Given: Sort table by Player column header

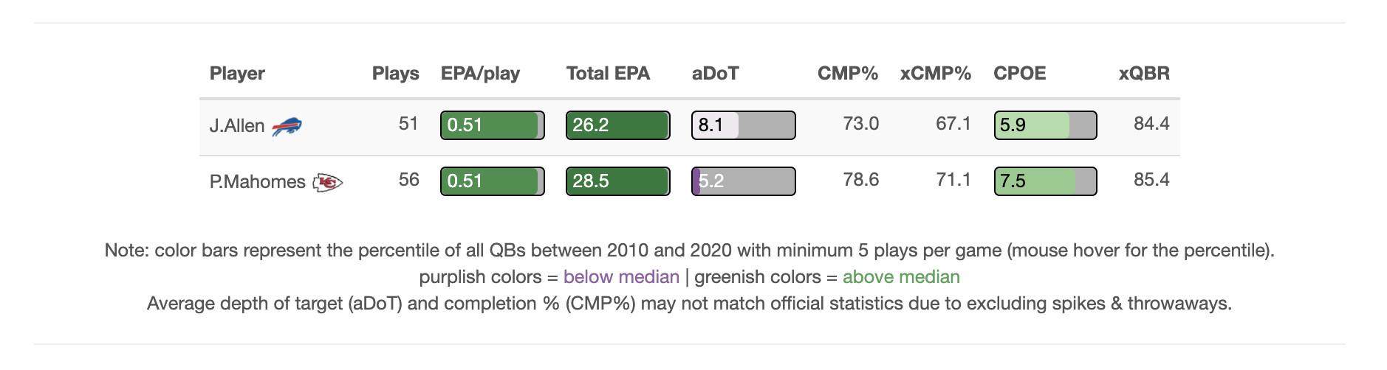Looking at the screenshot, I should (x=237, y=74).
